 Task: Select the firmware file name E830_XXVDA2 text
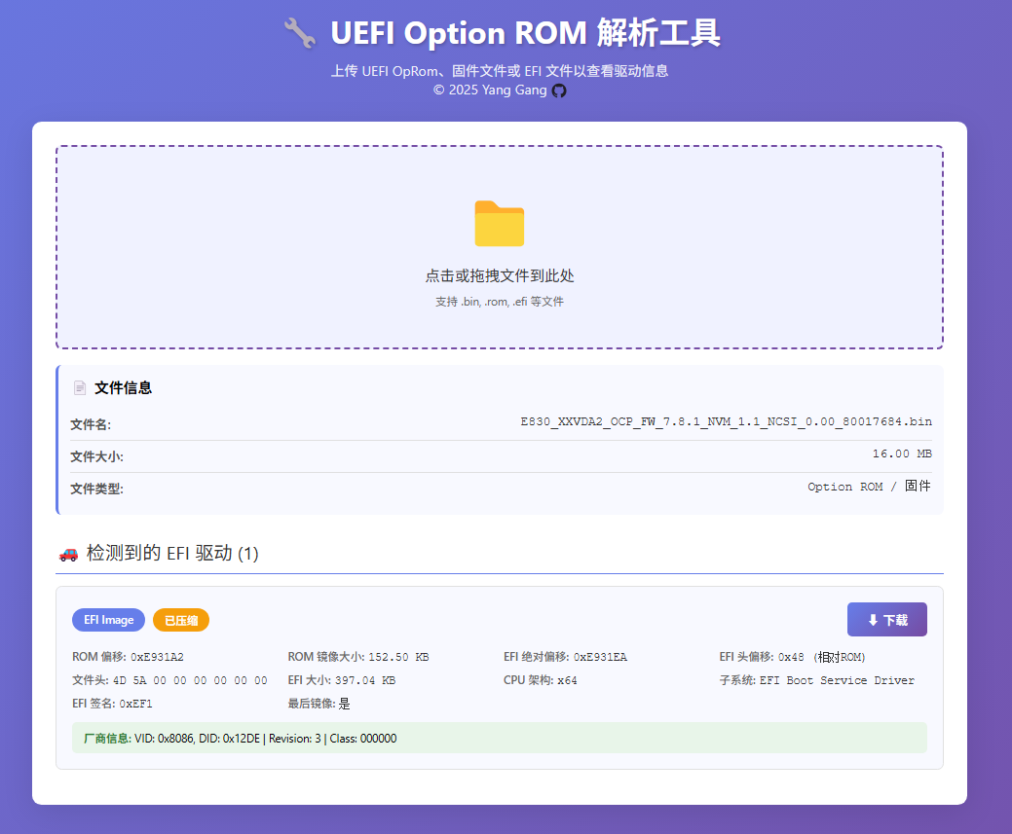click(726, 422)
